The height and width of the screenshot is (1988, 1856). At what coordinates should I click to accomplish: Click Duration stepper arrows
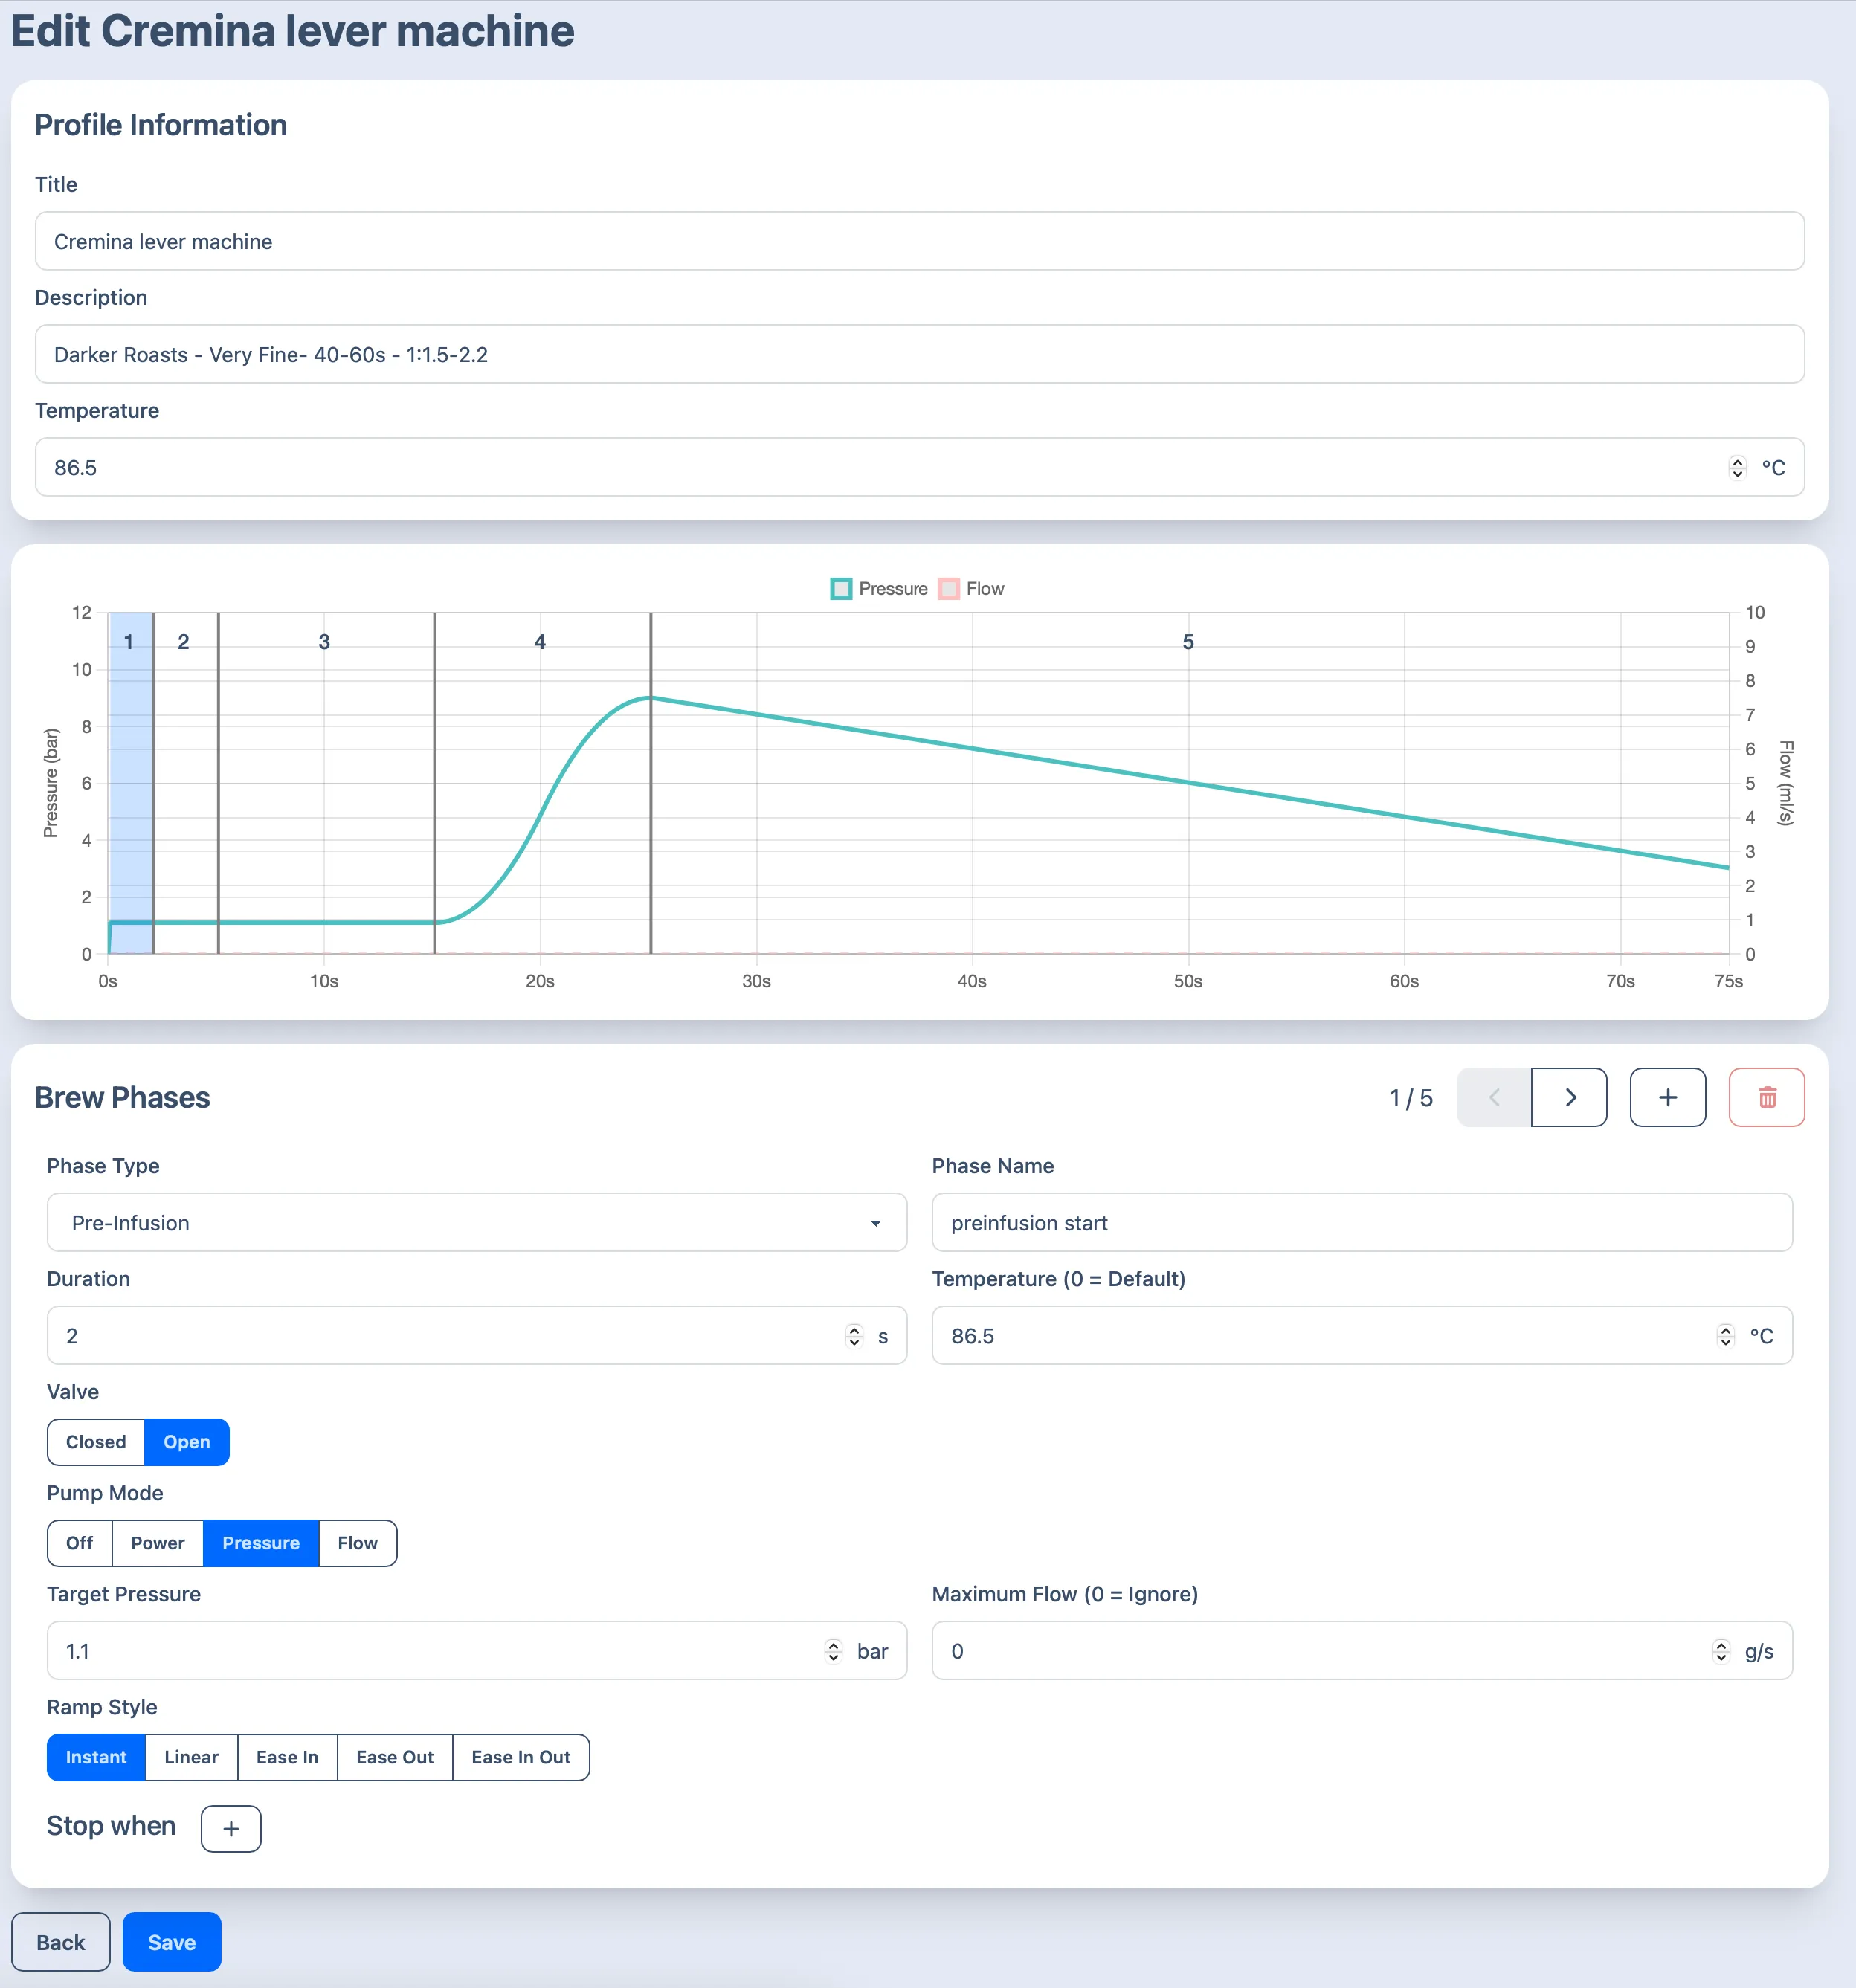tap(853, 1336)
